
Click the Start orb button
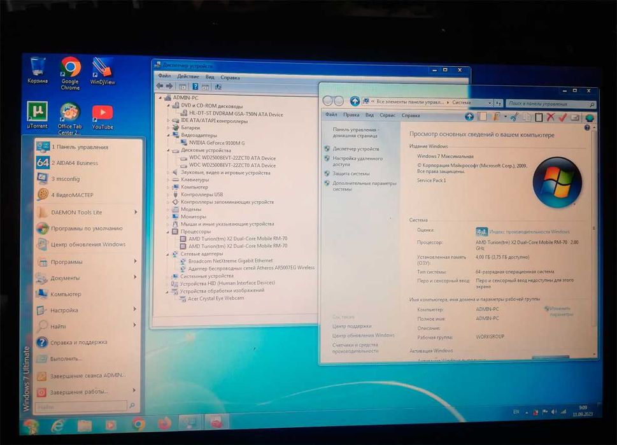31,427
